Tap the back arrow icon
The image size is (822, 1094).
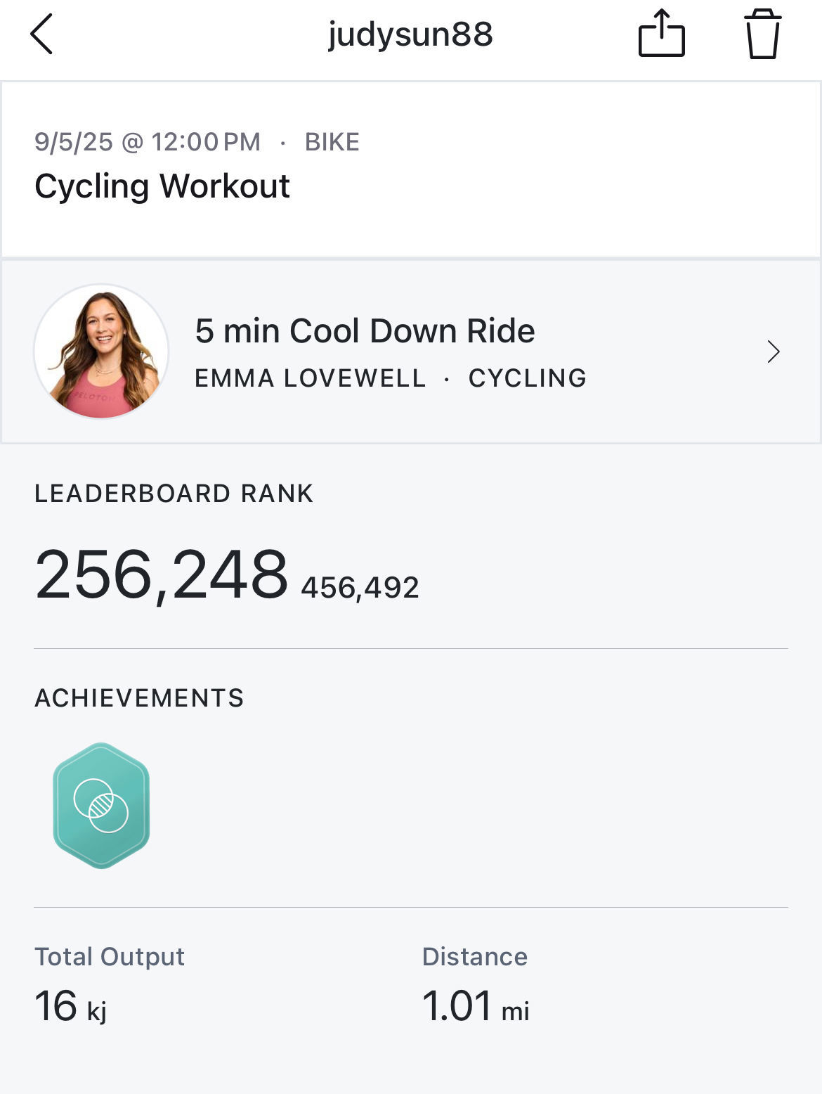click(41, 34)
